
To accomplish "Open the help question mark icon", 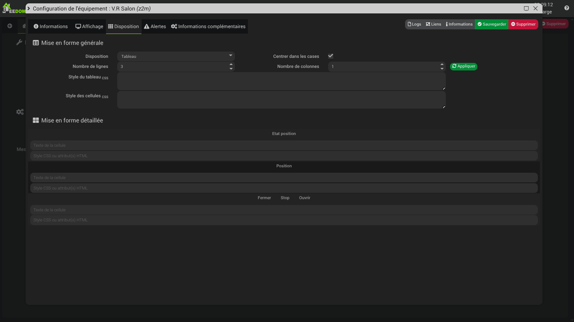I will click(566, 8).
